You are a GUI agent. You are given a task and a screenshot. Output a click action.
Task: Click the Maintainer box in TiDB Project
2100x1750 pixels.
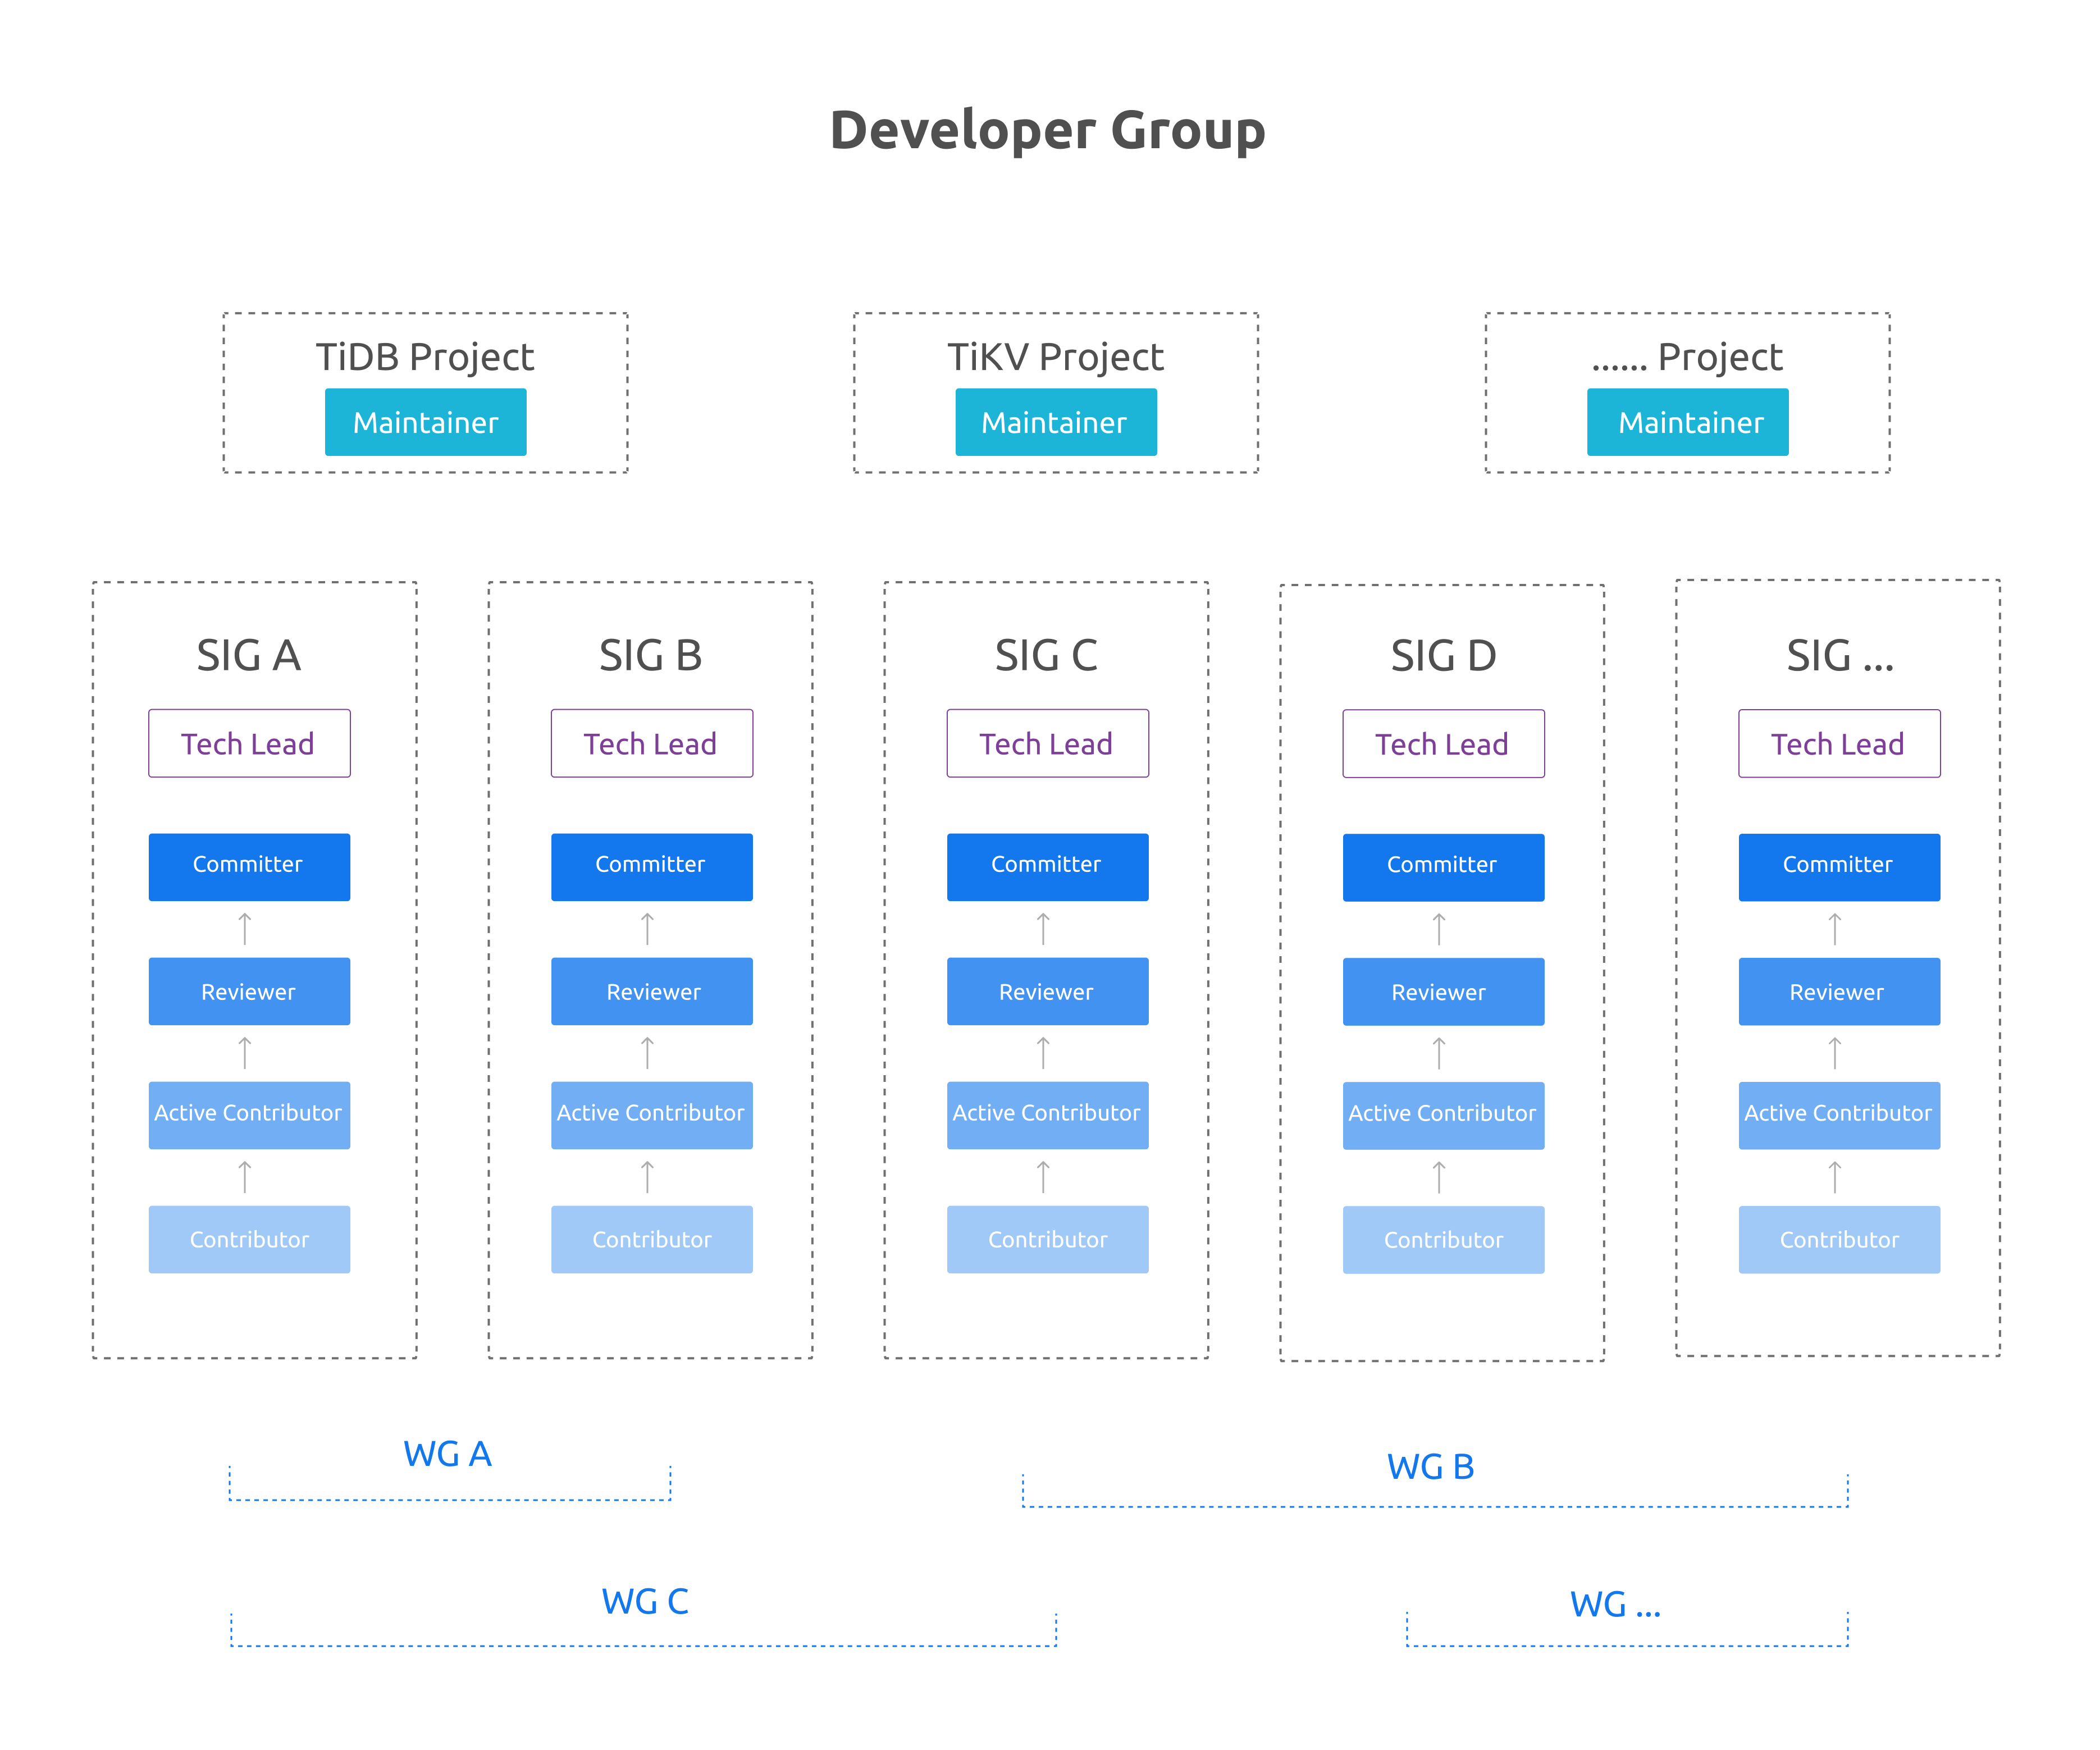point(425,422)
